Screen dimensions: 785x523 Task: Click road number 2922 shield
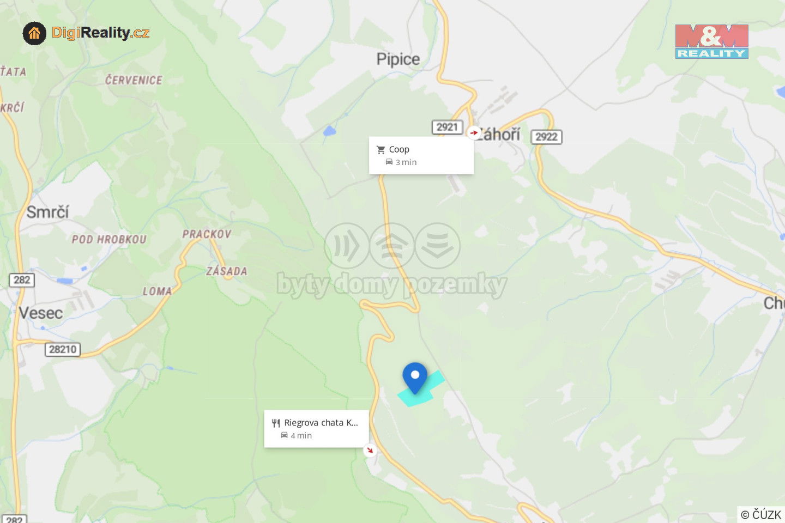[546, 137]
